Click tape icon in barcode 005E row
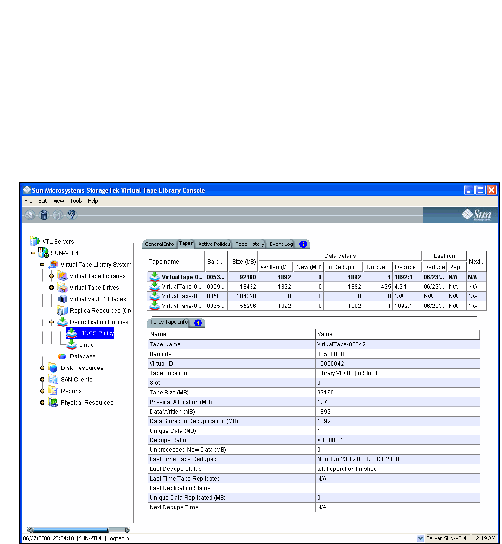The height and width of the screenshot is (544, 502). [x=154, y=296]
